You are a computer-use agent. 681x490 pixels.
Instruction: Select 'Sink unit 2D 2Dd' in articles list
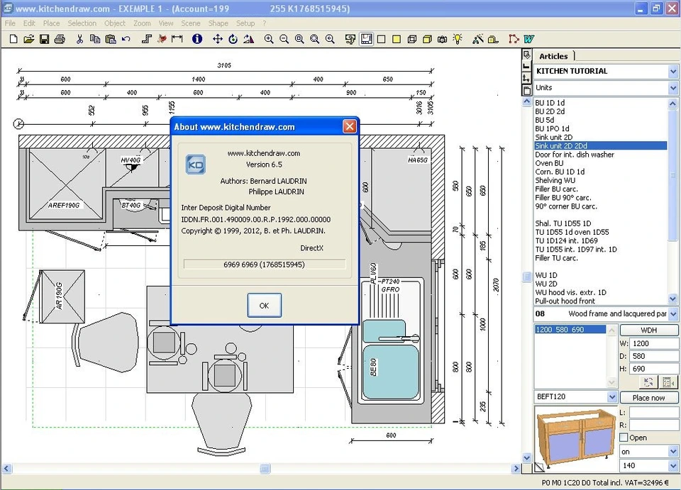pyautogui.click(x=601, y=146)
